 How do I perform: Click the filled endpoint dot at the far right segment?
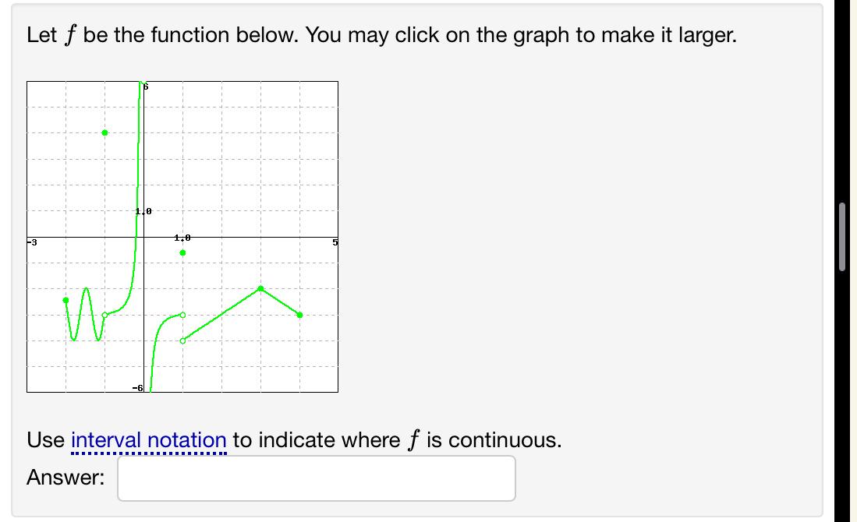(x=299, y=316)
